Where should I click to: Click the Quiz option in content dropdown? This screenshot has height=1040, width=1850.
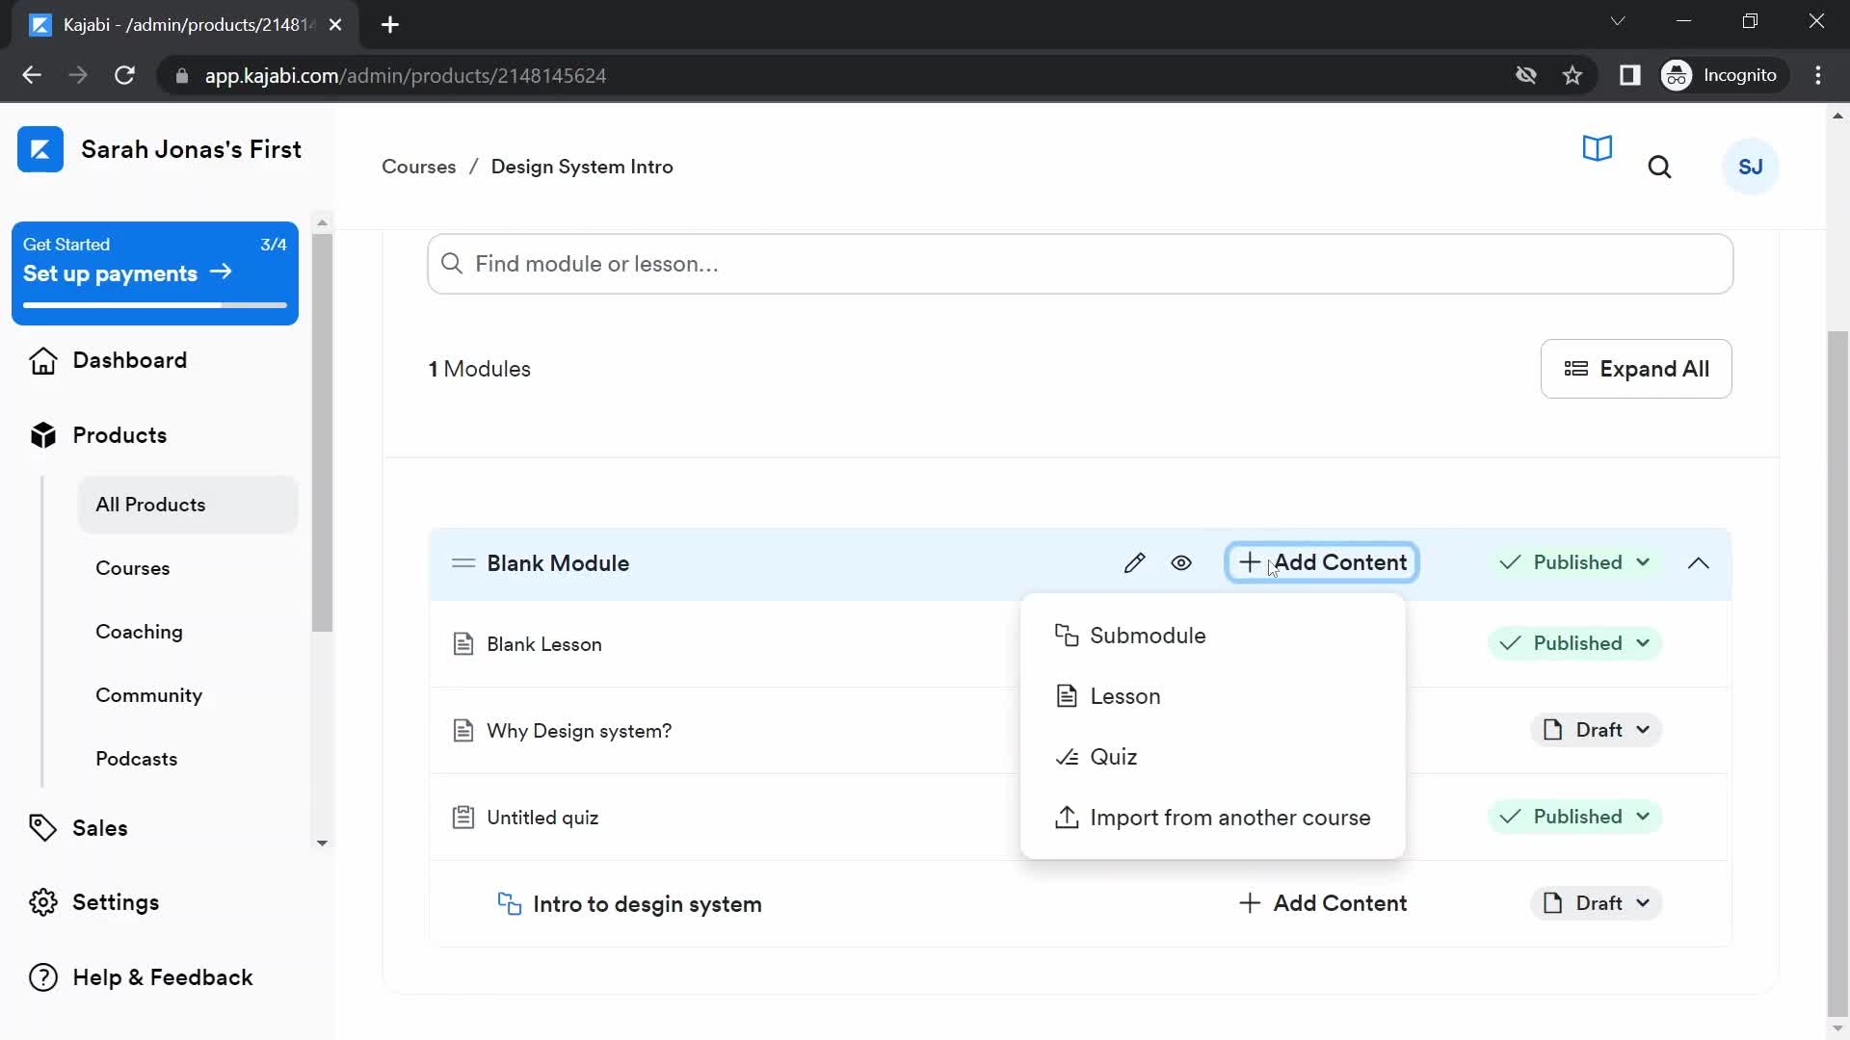coord(1113,757)
